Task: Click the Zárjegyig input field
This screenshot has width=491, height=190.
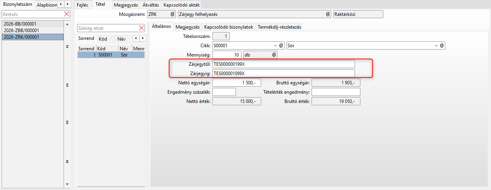Action: [283, 74]
